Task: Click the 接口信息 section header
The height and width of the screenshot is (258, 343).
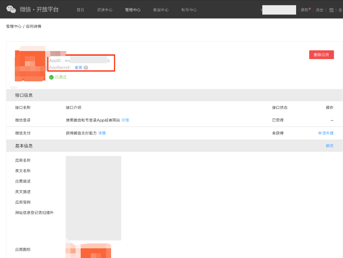Action: [24, 95]
